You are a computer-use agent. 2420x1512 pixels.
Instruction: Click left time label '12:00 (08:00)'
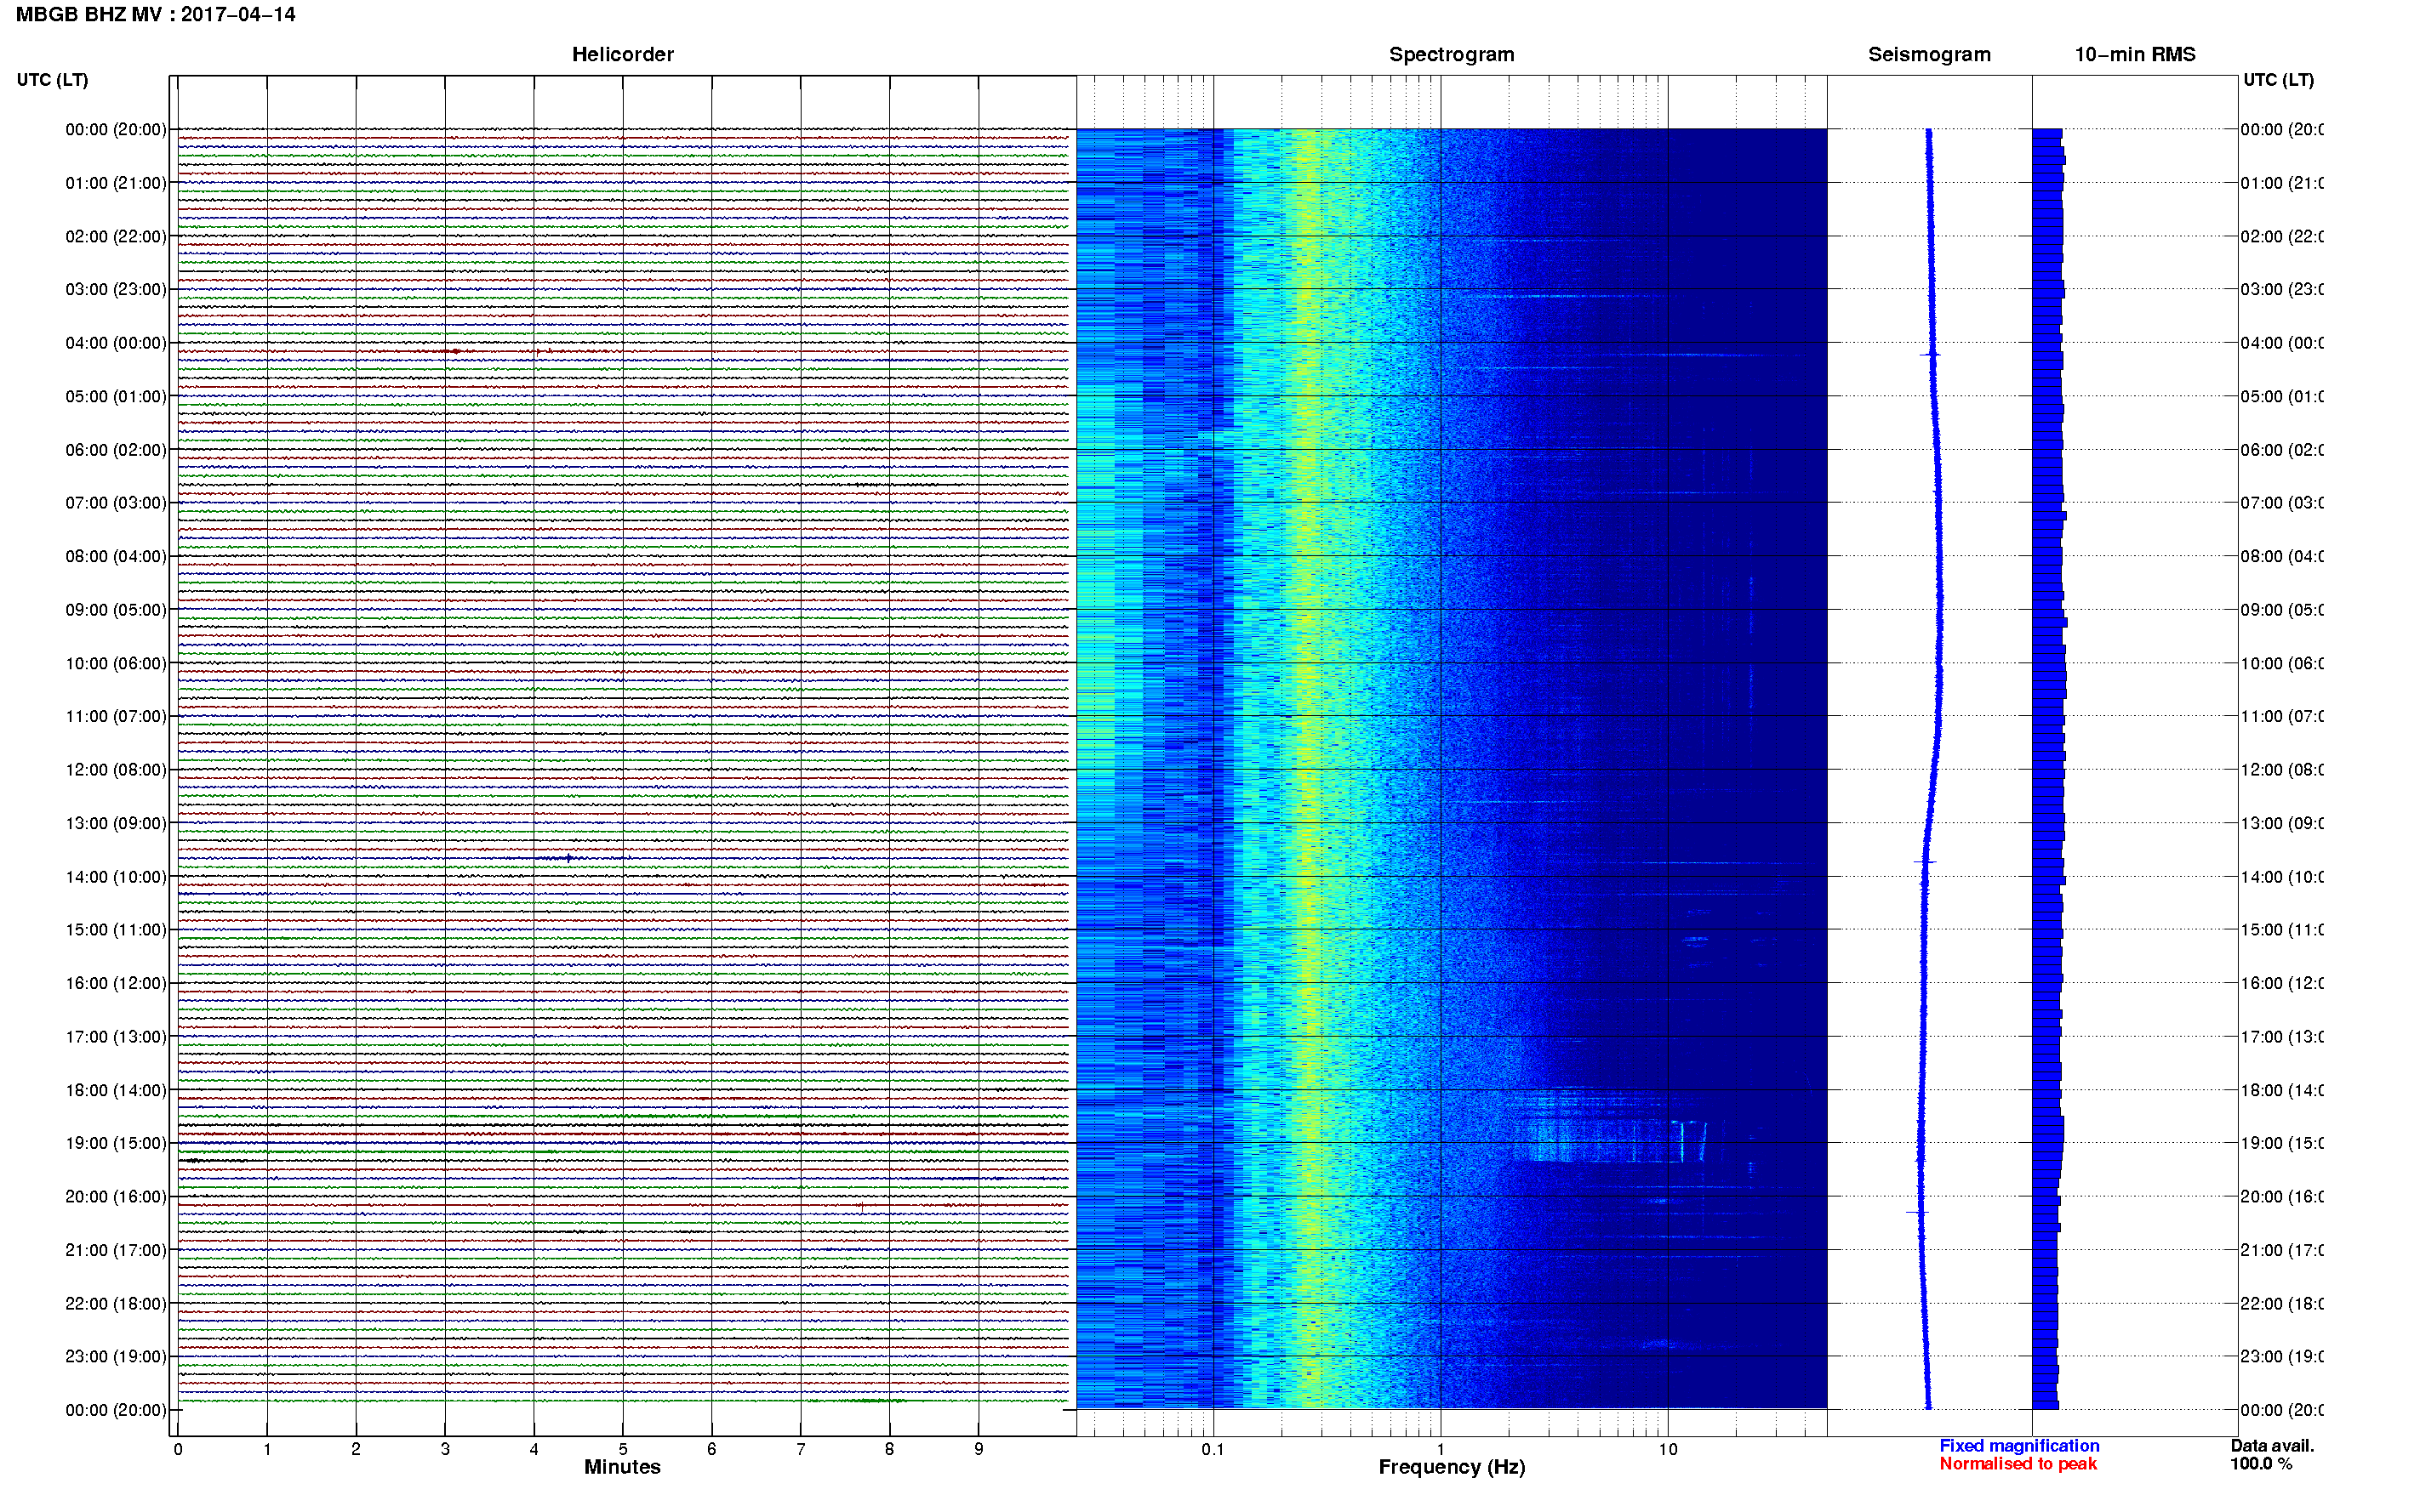[x=116, y=770]
